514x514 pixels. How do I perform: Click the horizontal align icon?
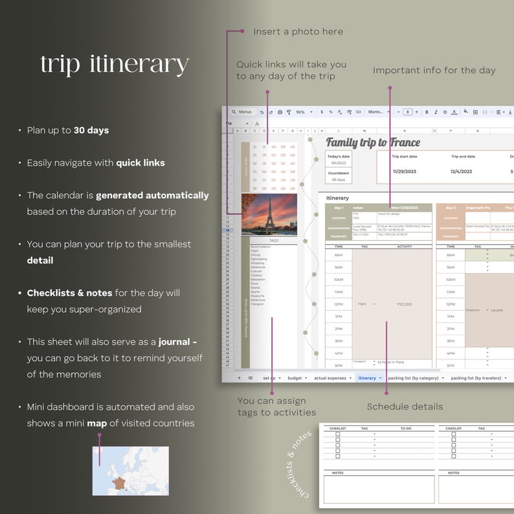(x=498, y=112)
